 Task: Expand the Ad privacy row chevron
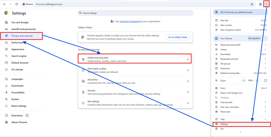click(x=188, y=81)
